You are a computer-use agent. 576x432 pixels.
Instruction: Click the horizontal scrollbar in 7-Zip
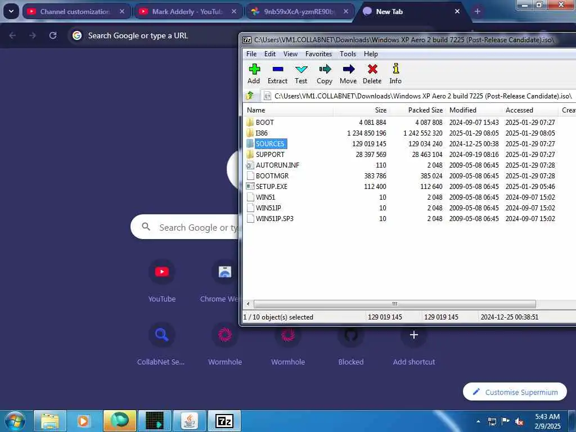pyautogui.click(x=394, y=304)
